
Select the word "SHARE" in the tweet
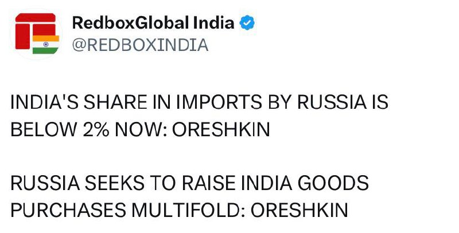pyautogui.click(x=119, y=104)
